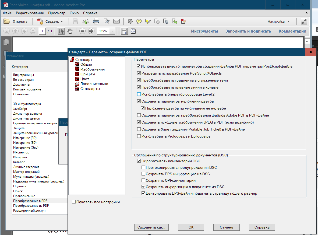Toggle PostScript XObjects checkbox
The height and width of the screenshot is (235, 318).
[139, 73]
